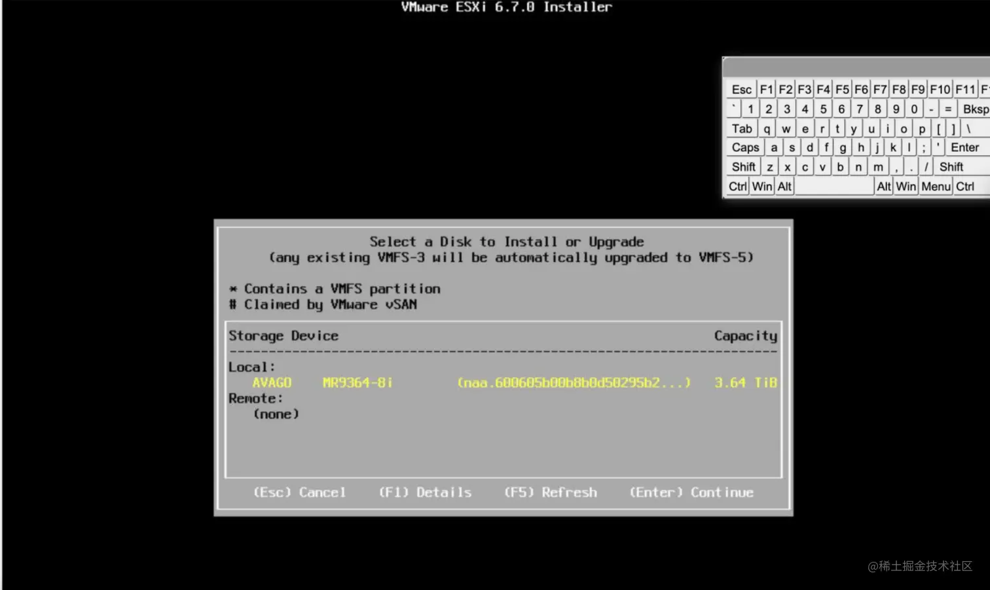The image size is (990, 590).
Task: Toggle the Alt key before the space bar
Action: (784, 187)
